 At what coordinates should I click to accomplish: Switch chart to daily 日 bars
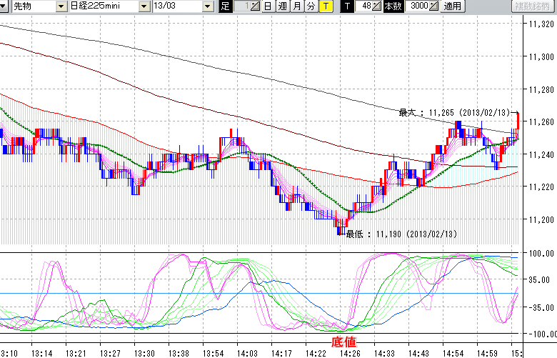pyautogui.click(x=267, y=6)
